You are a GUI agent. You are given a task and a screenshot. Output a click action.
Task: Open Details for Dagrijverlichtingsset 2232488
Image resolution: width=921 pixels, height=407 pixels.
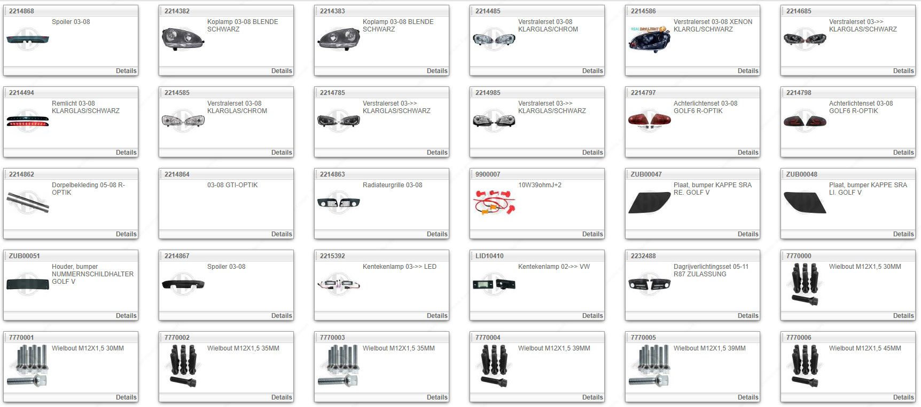tap(747, 316)
